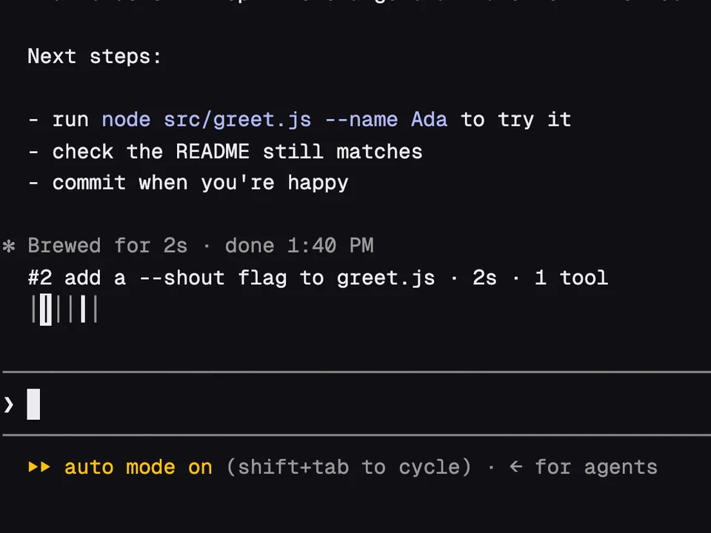Click the 'Next steps:' heading

(x=94, y=57)
